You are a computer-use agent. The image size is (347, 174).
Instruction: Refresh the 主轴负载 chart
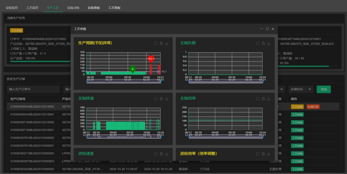click(x=258, y=43)
